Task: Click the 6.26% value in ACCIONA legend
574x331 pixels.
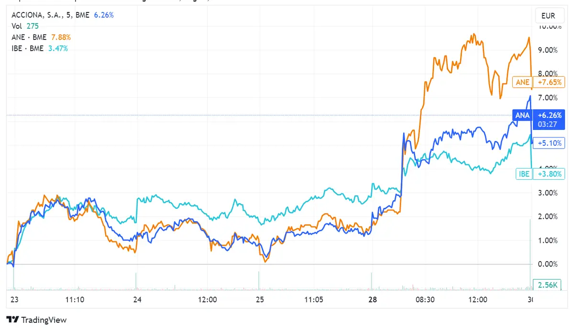Action: click(104, 15)
